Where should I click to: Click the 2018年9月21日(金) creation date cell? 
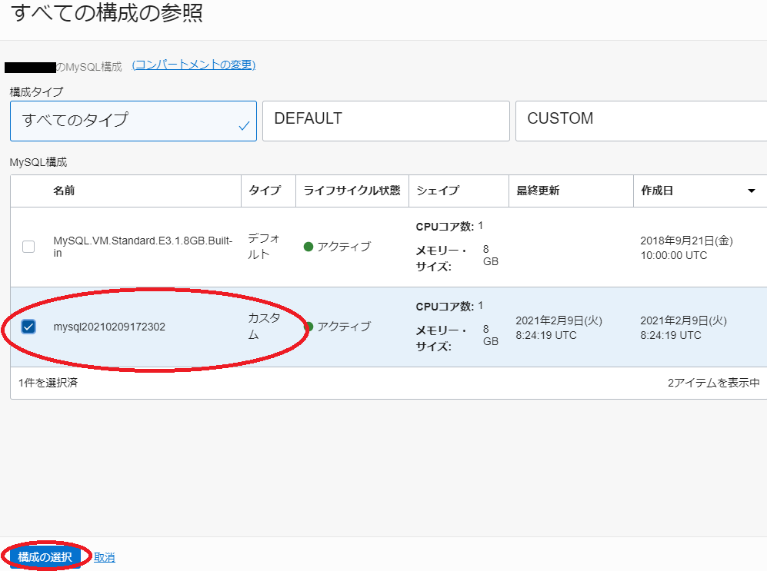[x=686, y=247]
